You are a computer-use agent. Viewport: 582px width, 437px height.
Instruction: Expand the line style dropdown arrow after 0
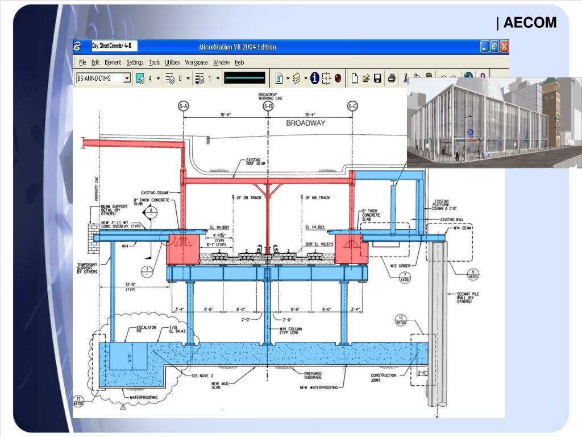(188, 79)
